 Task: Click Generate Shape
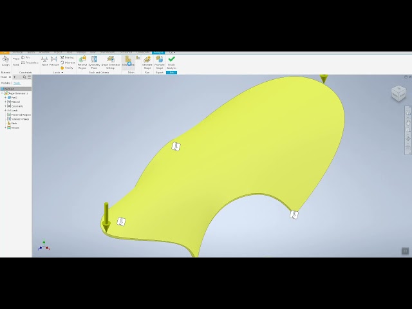click(x=147, y=62)
